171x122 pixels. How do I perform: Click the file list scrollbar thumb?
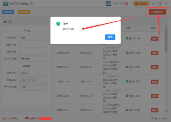pyautogui.click(x=166, y=40)
